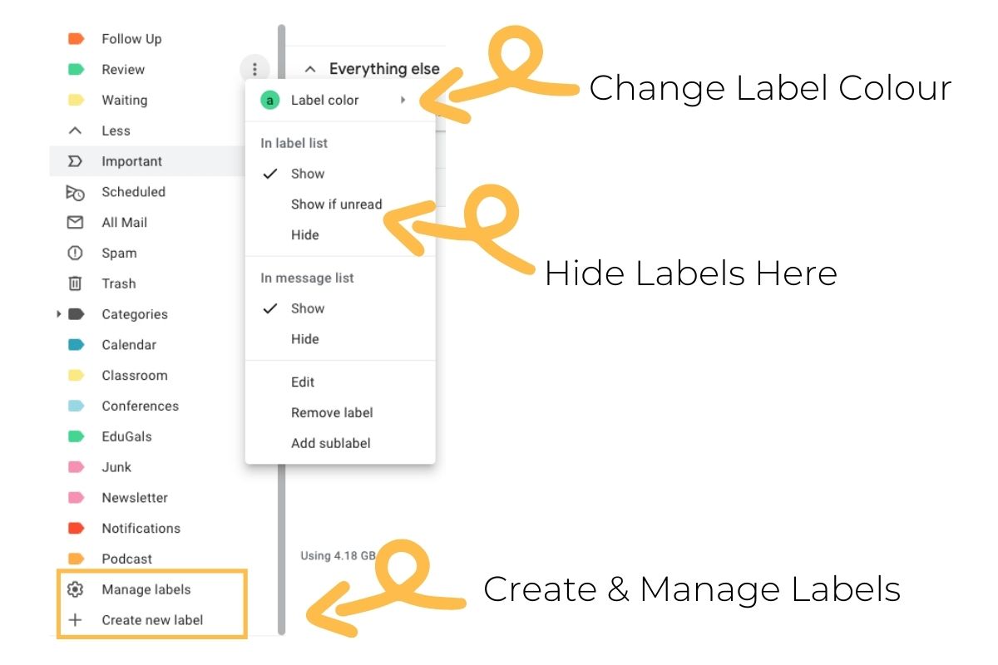Click the Scheduled label icon

point(75,192)
